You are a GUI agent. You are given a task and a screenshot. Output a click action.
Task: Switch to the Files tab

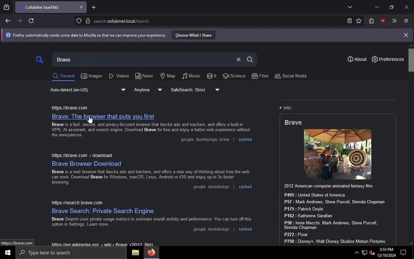[x=260, y=76]
